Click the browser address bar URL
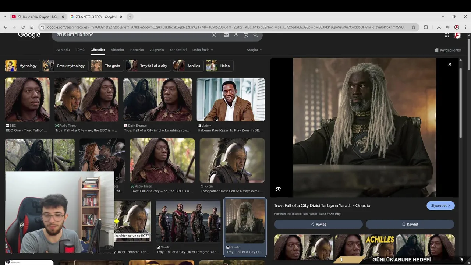 click(x=226, y=27)
